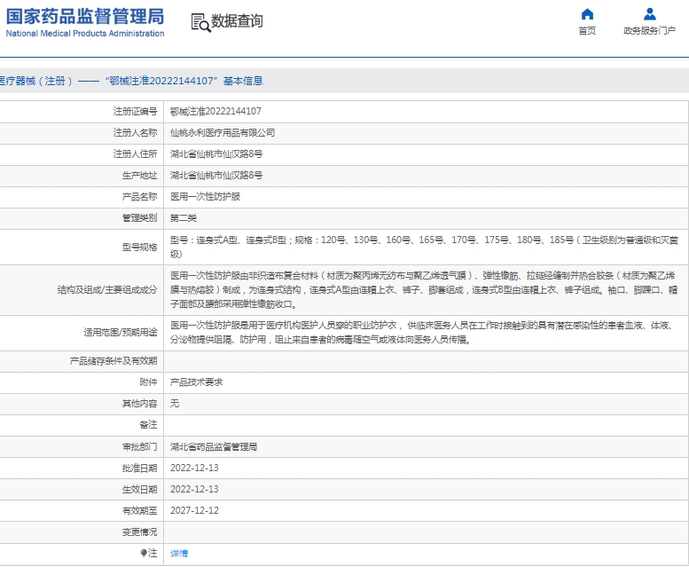Click the 备注 label
The width and height of the screenshot is (689, 567).
coord(148,425)
